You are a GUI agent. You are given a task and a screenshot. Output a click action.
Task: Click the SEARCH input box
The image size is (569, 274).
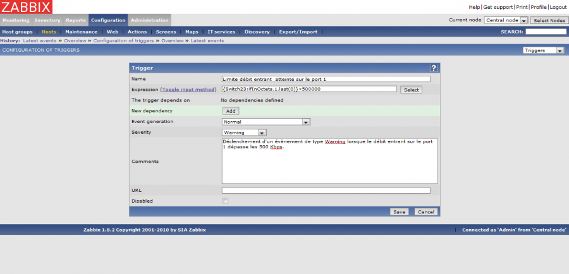546,32
